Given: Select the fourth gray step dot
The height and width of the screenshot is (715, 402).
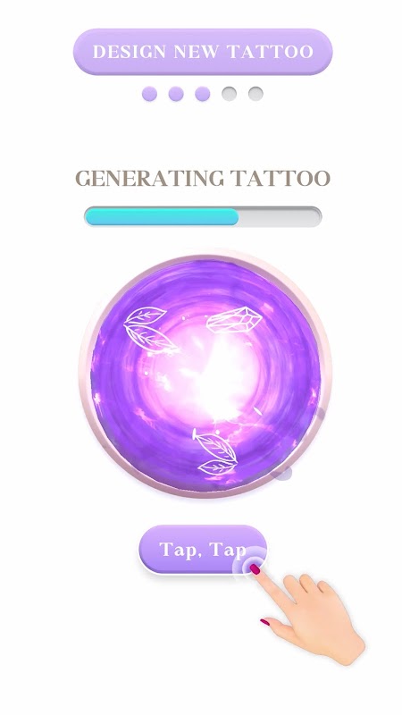Looking at the screenshot, I should coord(230,94).
